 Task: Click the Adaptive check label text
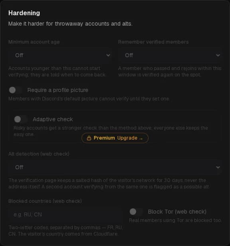point(53,119)
